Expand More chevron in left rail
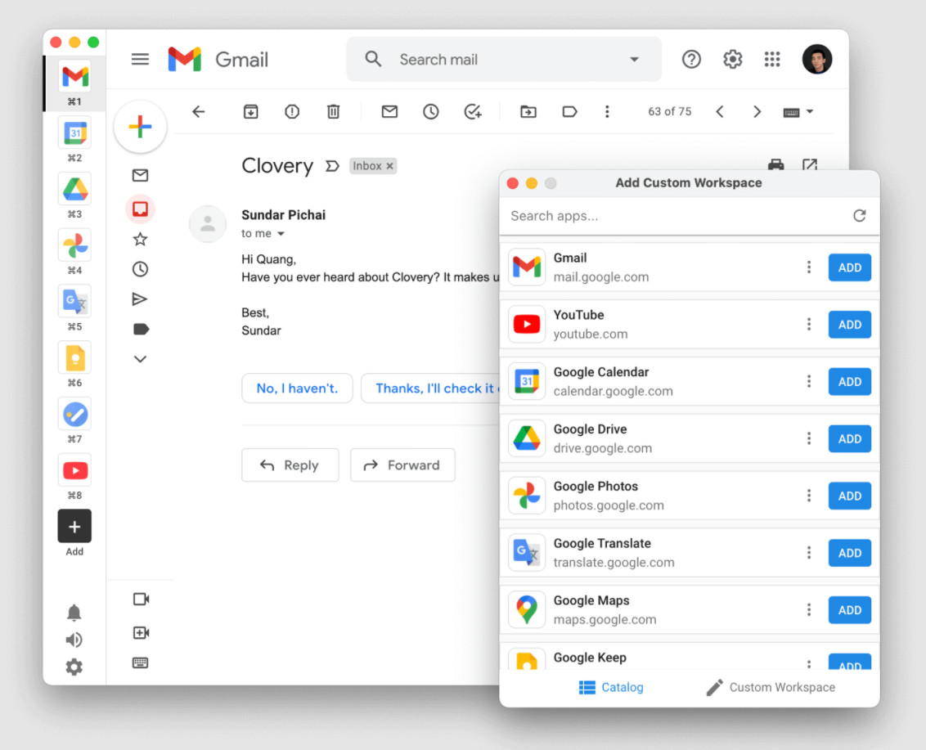Screen dimensions: 926x750 coord(140,359)
